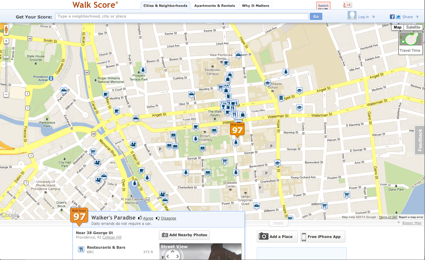
Task: Toggle the Travel Time map overlay
Action: pos(410,43)
